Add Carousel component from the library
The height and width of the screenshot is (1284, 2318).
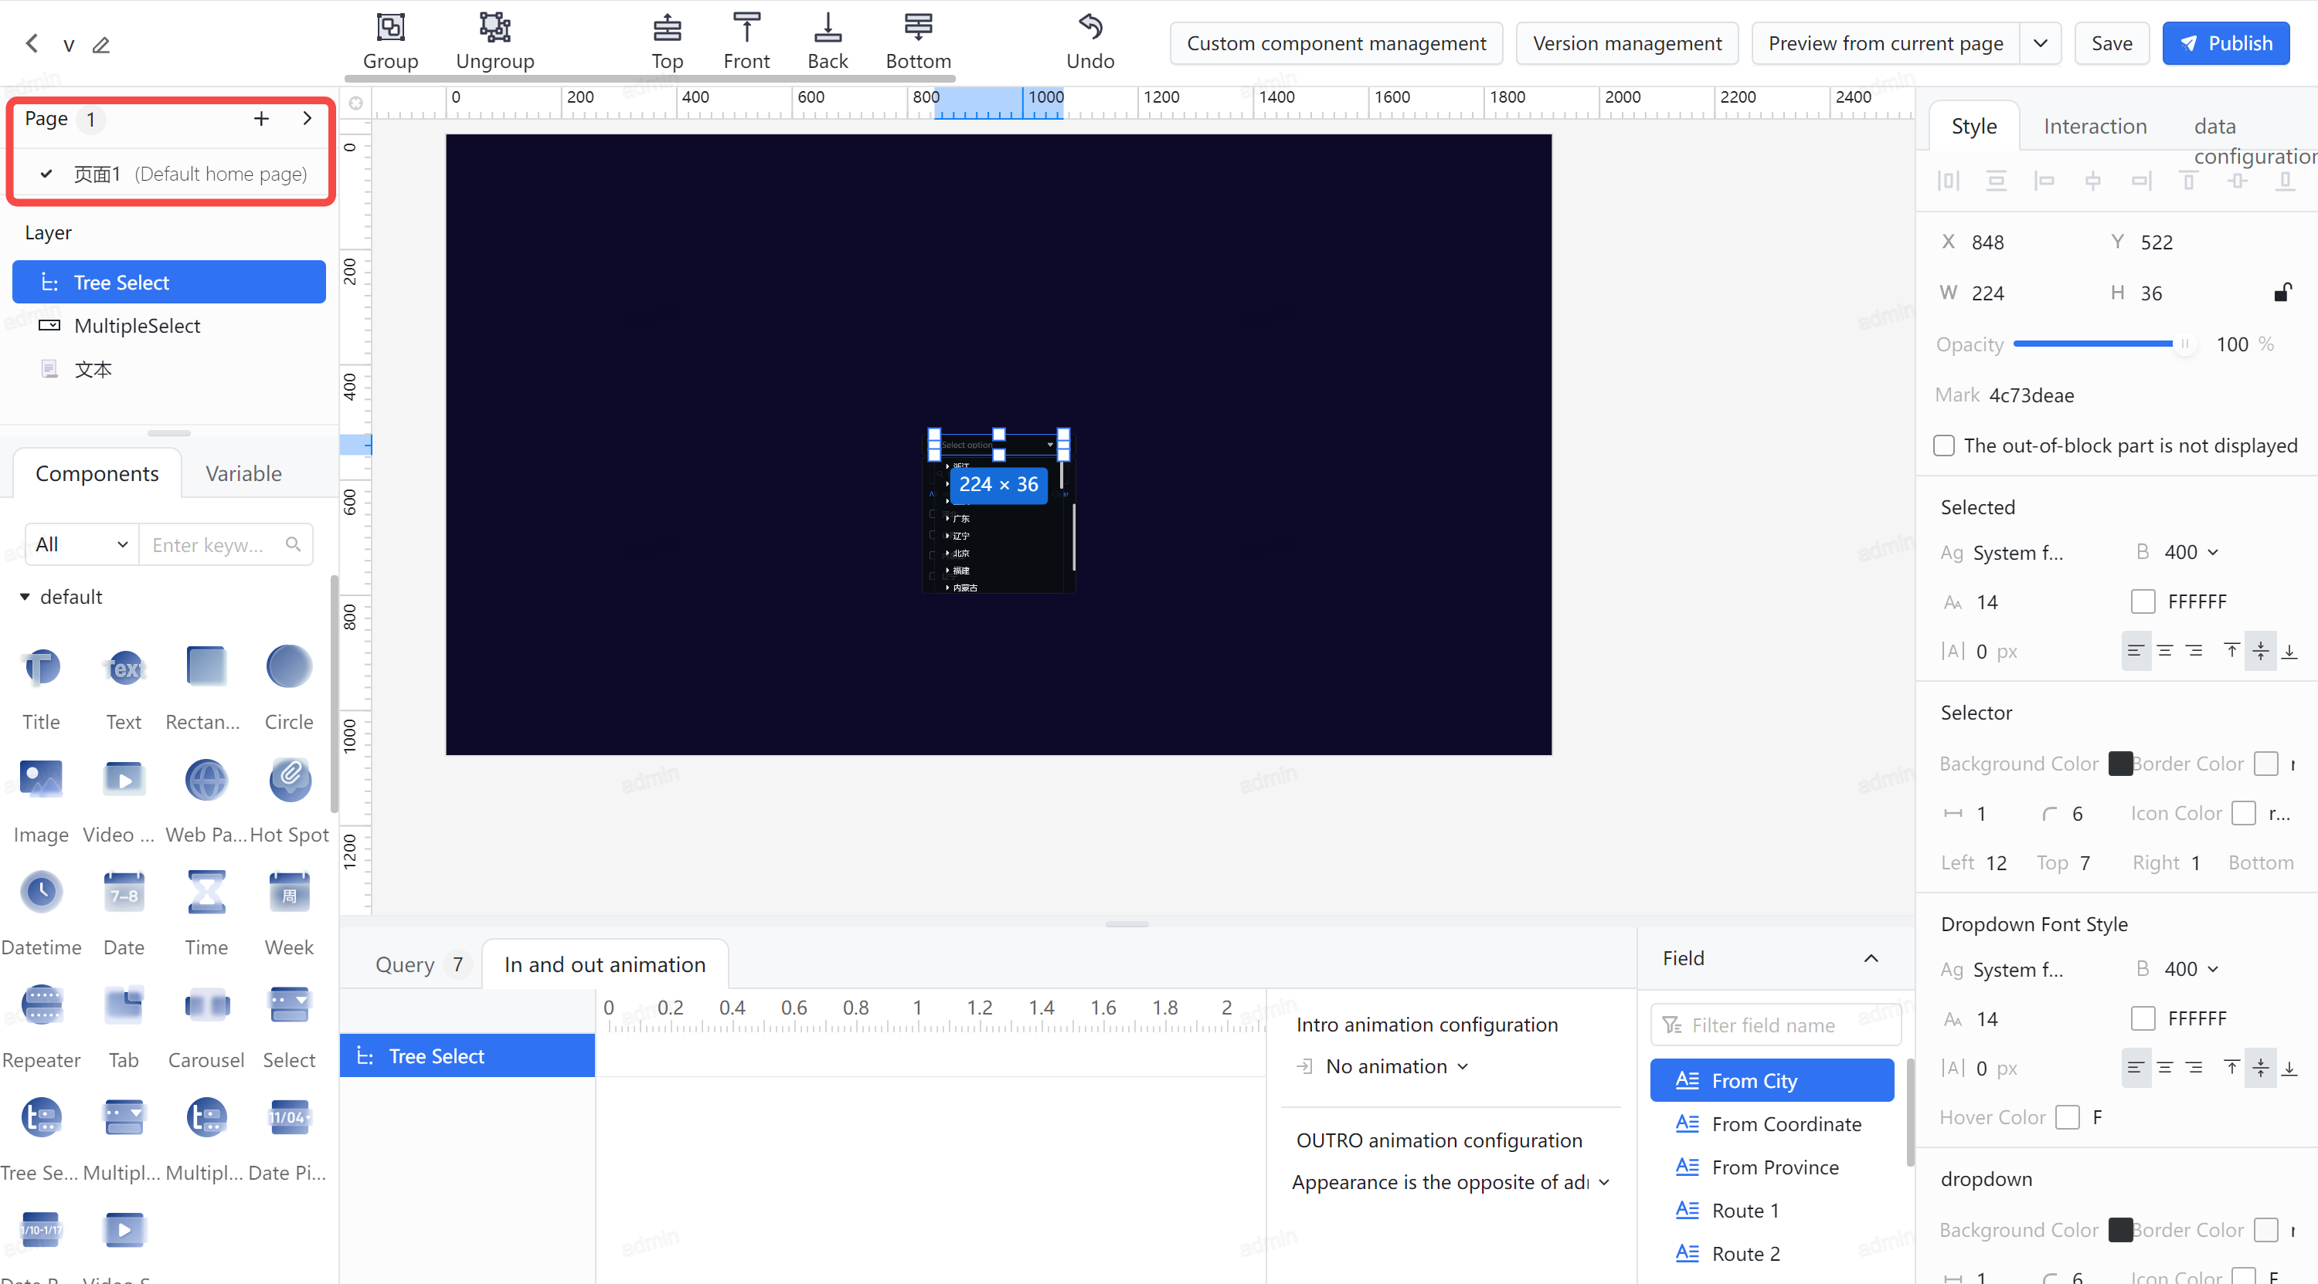[x=206, y=1026]
